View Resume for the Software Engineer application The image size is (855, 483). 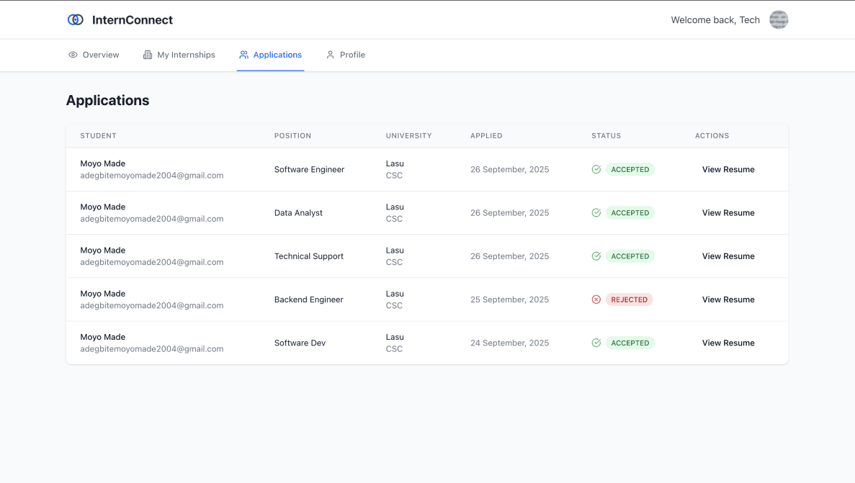[728, 170]
